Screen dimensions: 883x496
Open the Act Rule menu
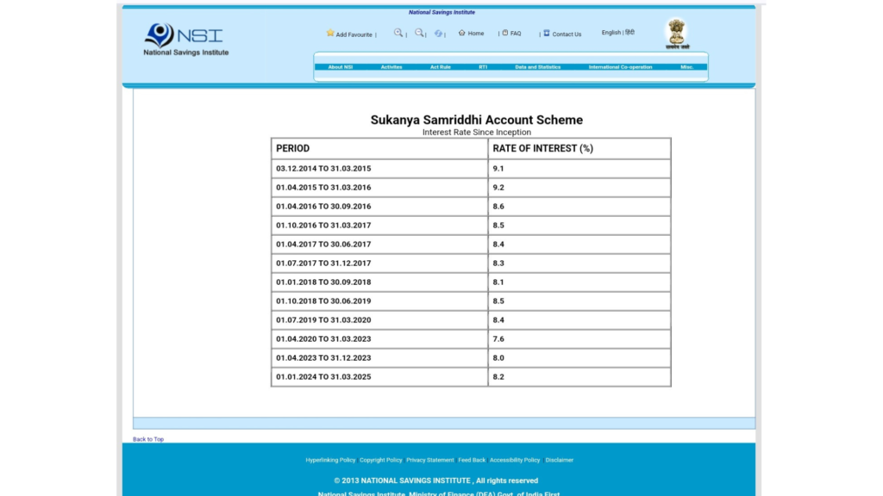(440, 65)
